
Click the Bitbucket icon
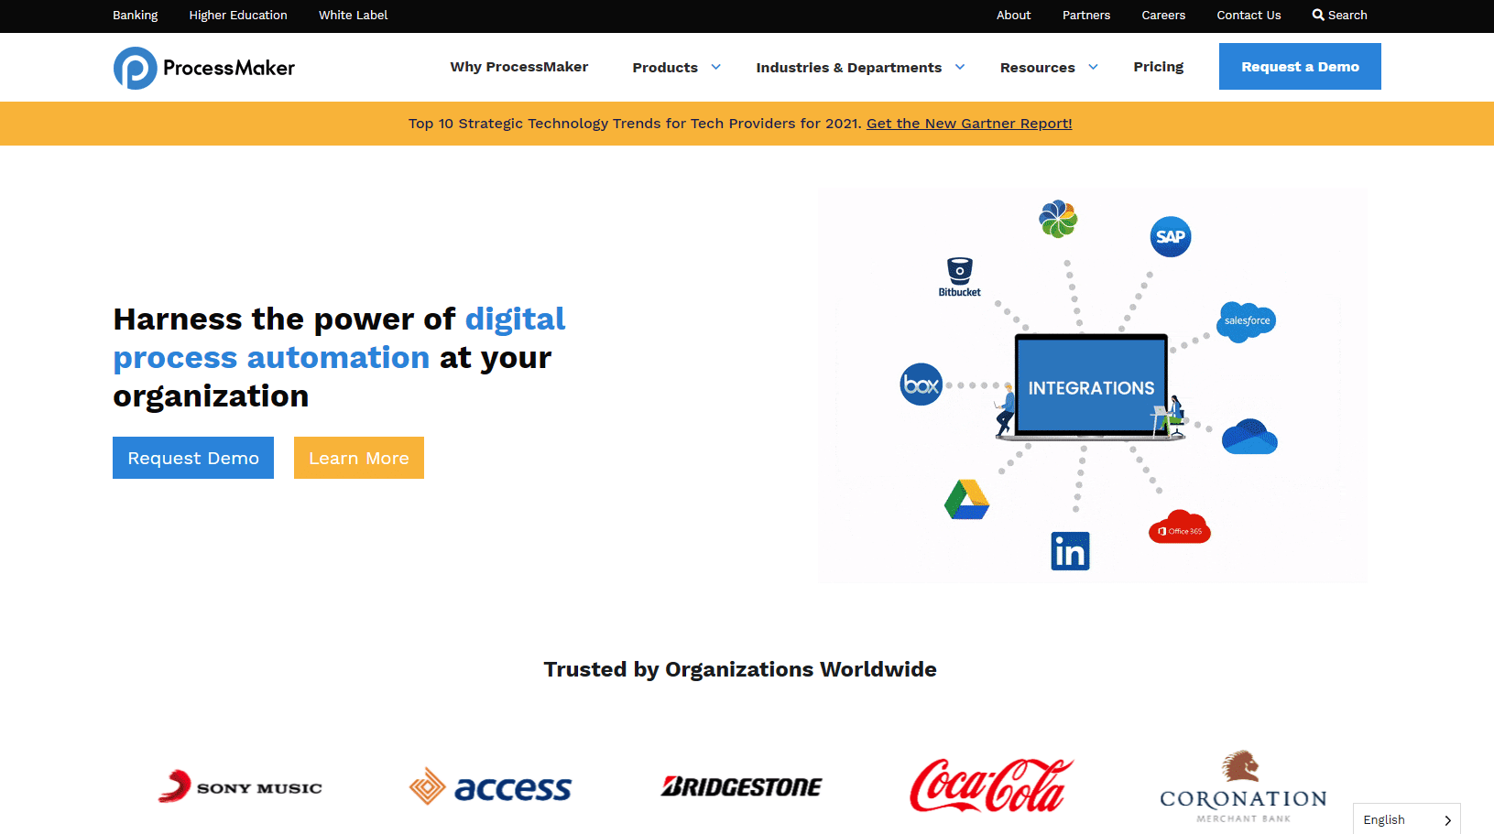(x=959, y=276)
